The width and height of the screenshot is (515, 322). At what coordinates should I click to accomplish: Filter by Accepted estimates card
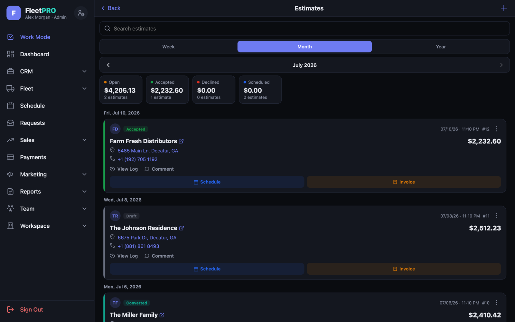167,90
